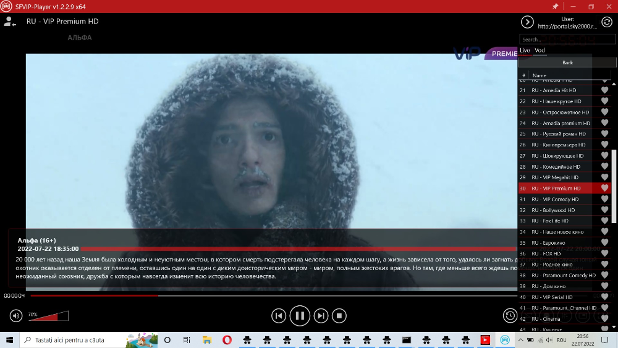The height and width of the screenshot is (348, 618).
Task: Sort channels by # column header
Action: pyautogui.click(x=523, y=75)
